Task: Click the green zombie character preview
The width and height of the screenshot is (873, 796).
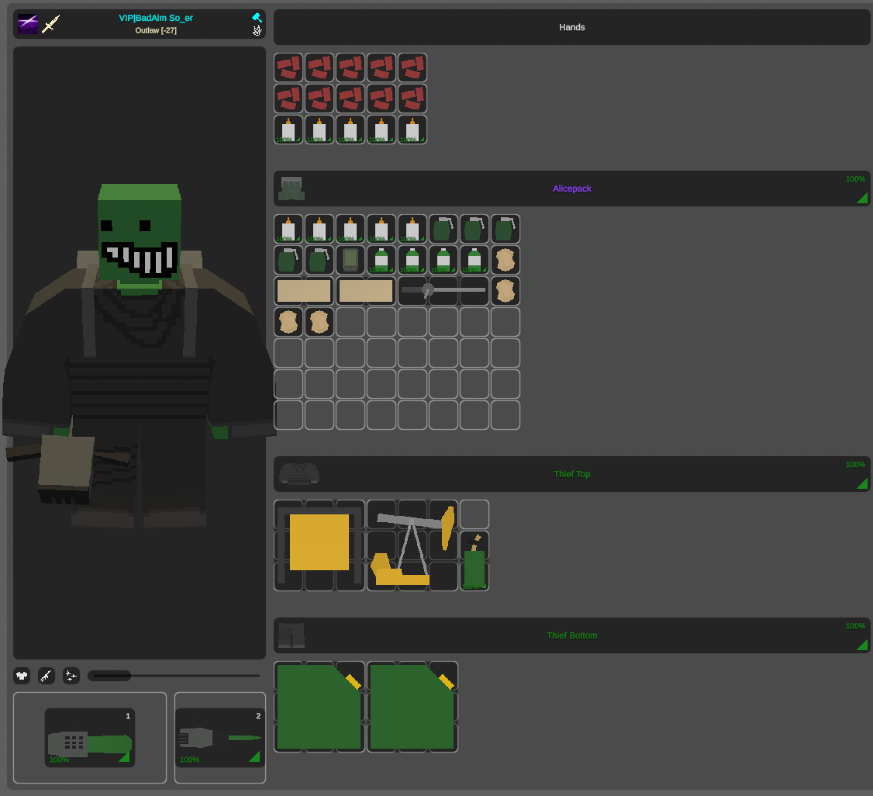Action: click(x=140, y=352)
